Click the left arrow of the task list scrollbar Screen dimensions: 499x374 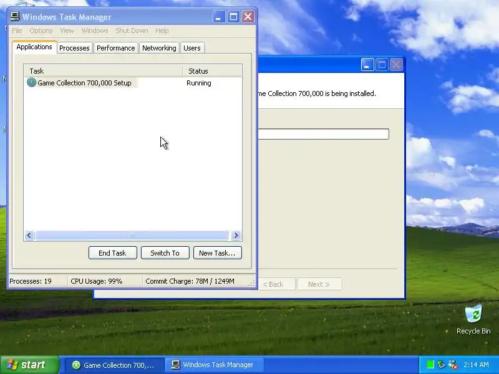coord(29,236)
